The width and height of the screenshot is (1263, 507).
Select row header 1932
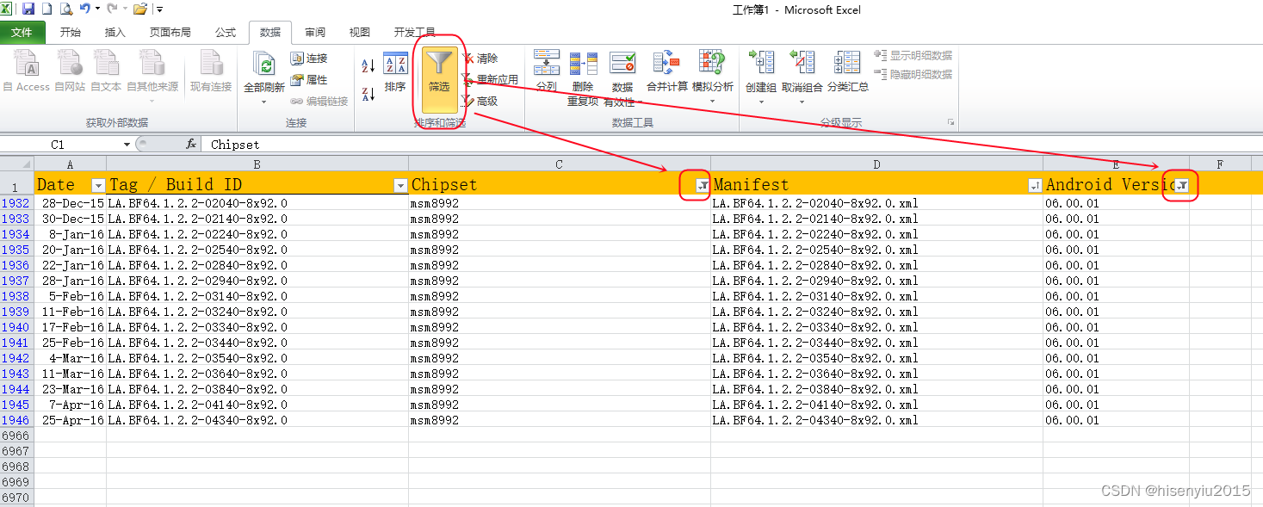pos(16,203)
